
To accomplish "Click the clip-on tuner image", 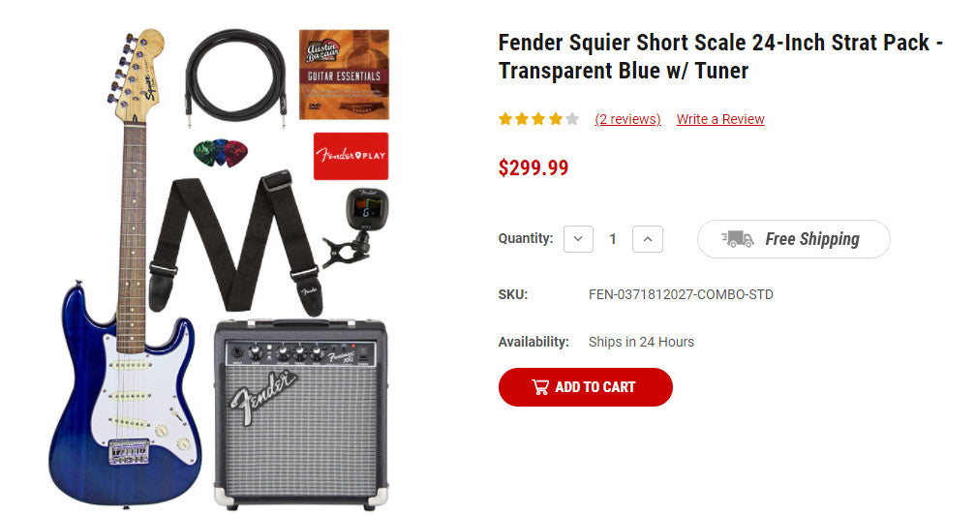I will point(356,225).
